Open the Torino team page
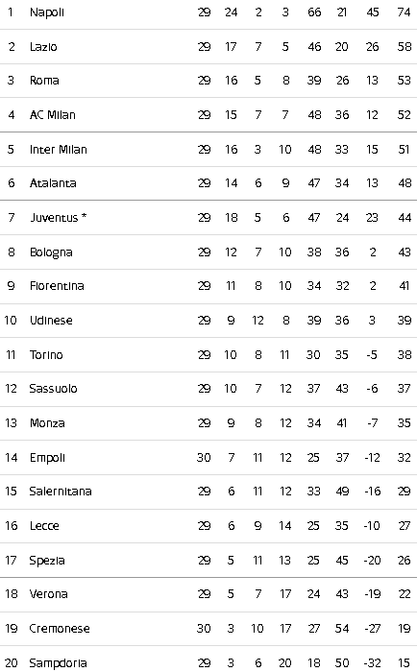 [x=46, y=354]
